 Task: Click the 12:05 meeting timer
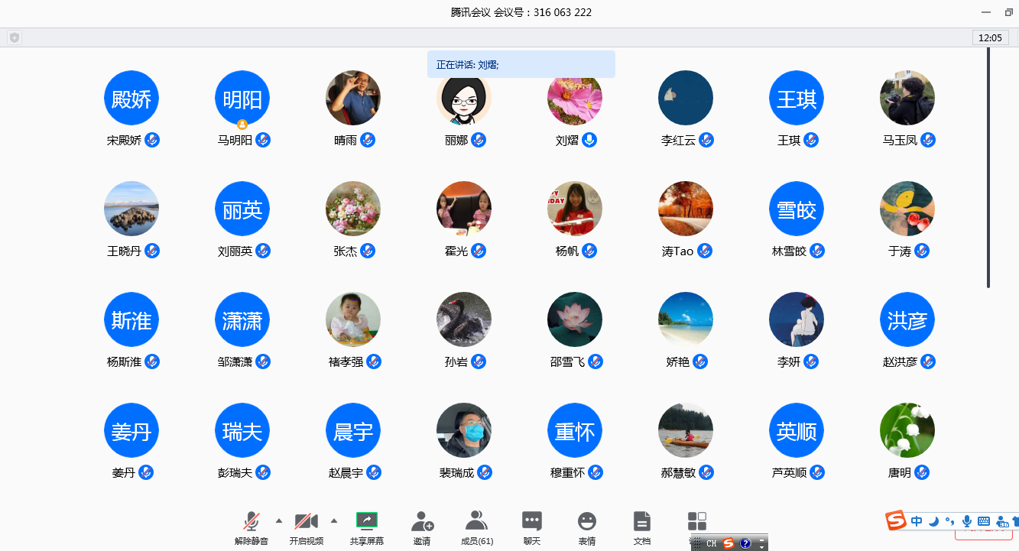(990, 37)
